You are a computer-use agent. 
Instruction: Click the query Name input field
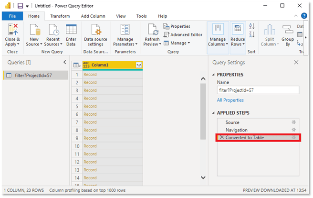coord(258,90)
